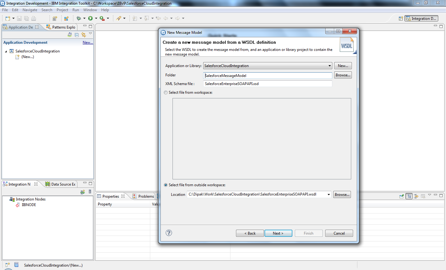
Task: Click the Print toolbar icon
Action: pos(33,18)
